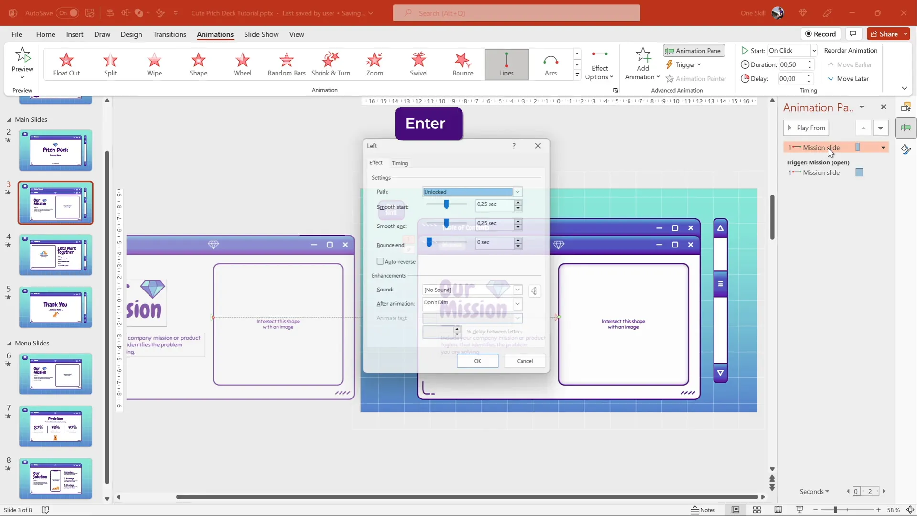917x516 pixels.
Task: Apply the Swivel animation effect
Action: 418,64
